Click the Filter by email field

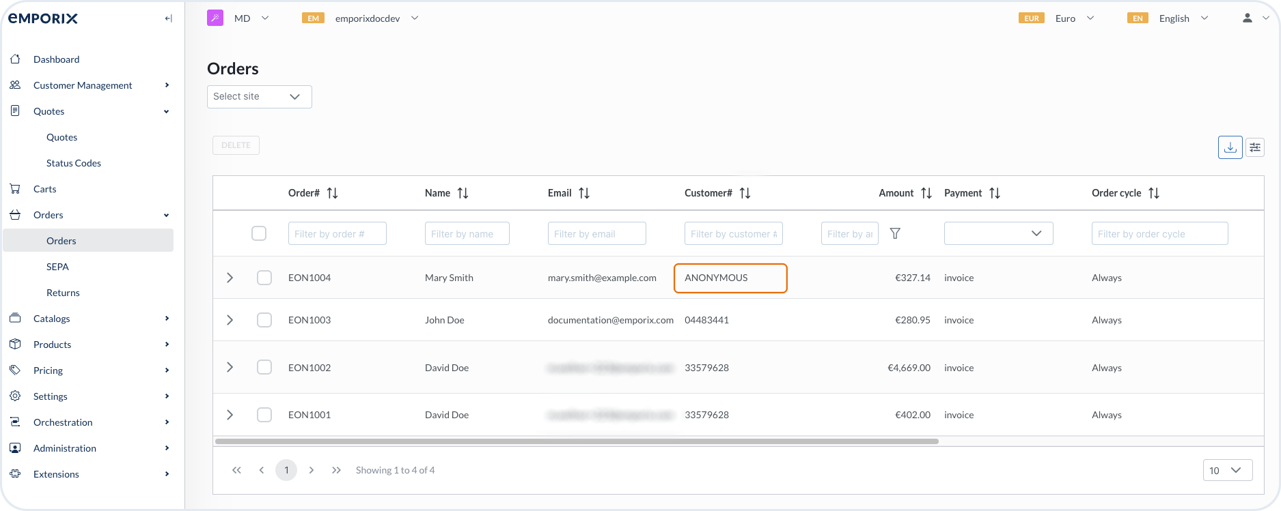pyautogui.click(x=596, y=233)
